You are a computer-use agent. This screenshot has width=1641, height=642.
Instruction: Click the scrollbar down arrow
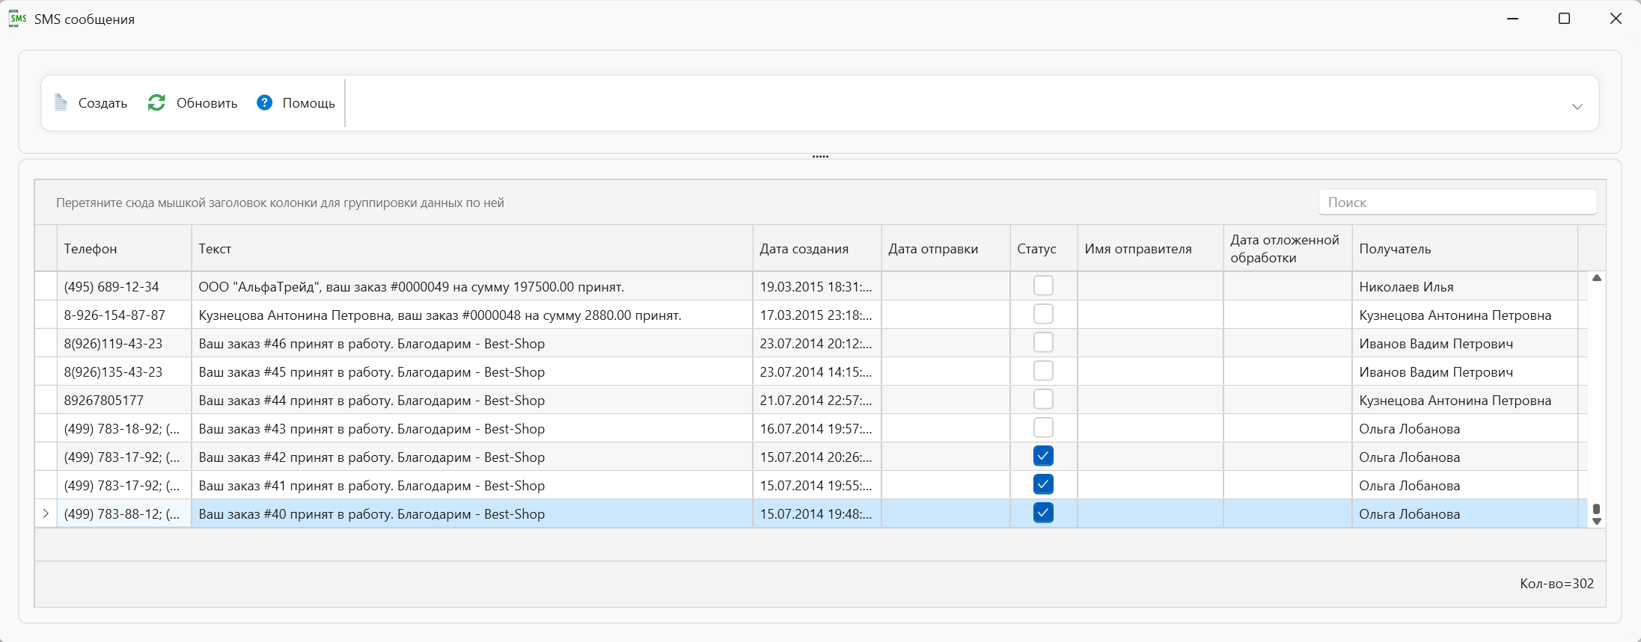click(1597, 522)
